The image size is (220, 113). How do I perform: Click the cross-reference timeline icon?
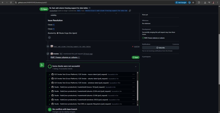[48, 54]
